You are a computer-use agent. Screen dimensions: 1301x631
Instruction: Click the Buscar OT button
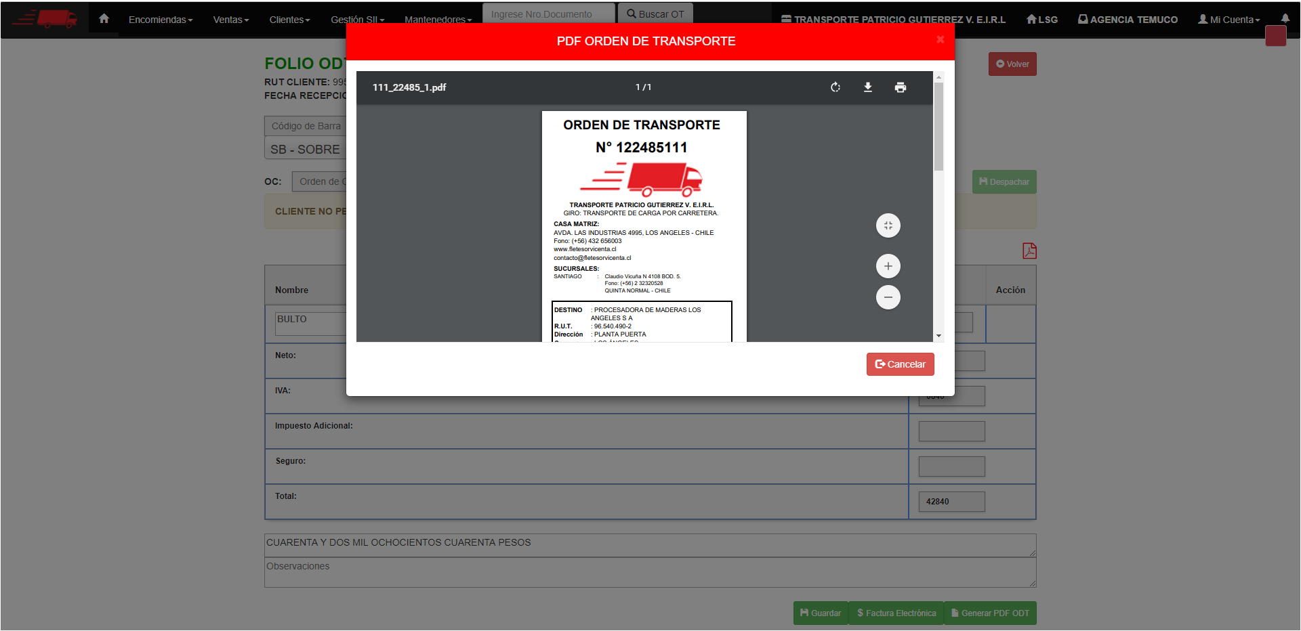tap(655, 14)
